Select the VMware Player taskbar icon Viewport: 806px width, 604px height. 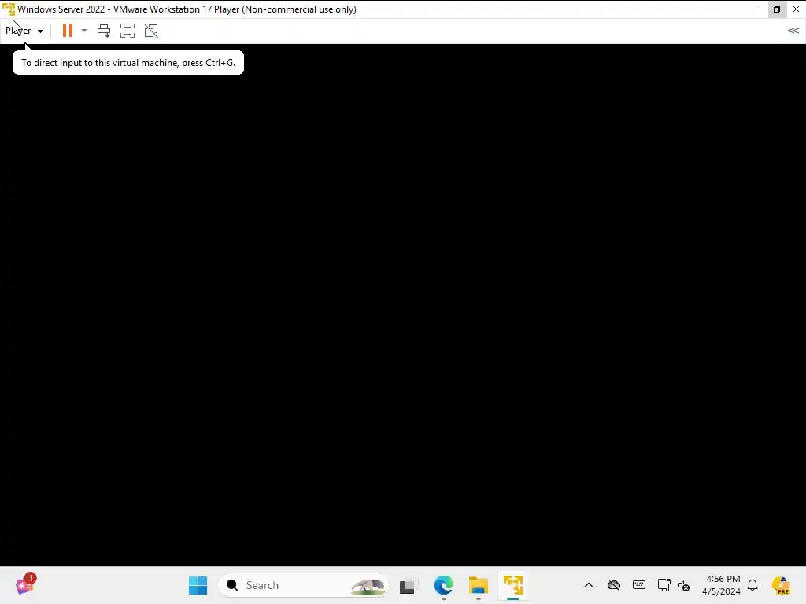(x=513, y=585)
